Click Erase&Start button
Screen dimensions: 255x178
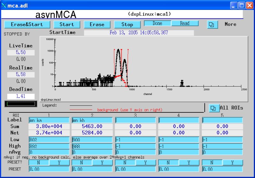pyautogui.click(x=27, y=25)
